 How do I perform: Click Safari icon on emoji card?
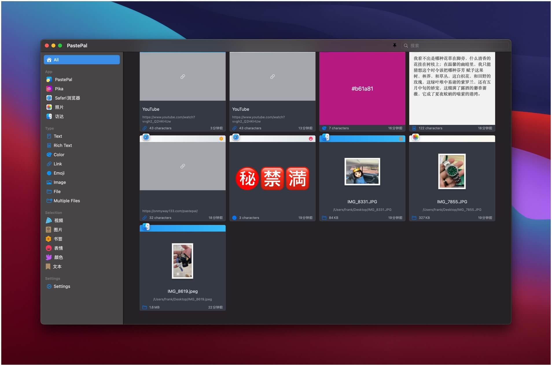(236, 137)
